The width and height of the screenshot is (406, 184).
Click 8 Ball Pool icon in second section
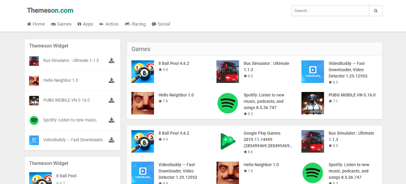(x=143, y=141)
